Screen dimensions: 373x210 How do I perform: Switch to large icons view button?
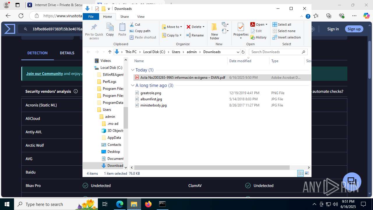pyautogui.click(x=307, y=173)
